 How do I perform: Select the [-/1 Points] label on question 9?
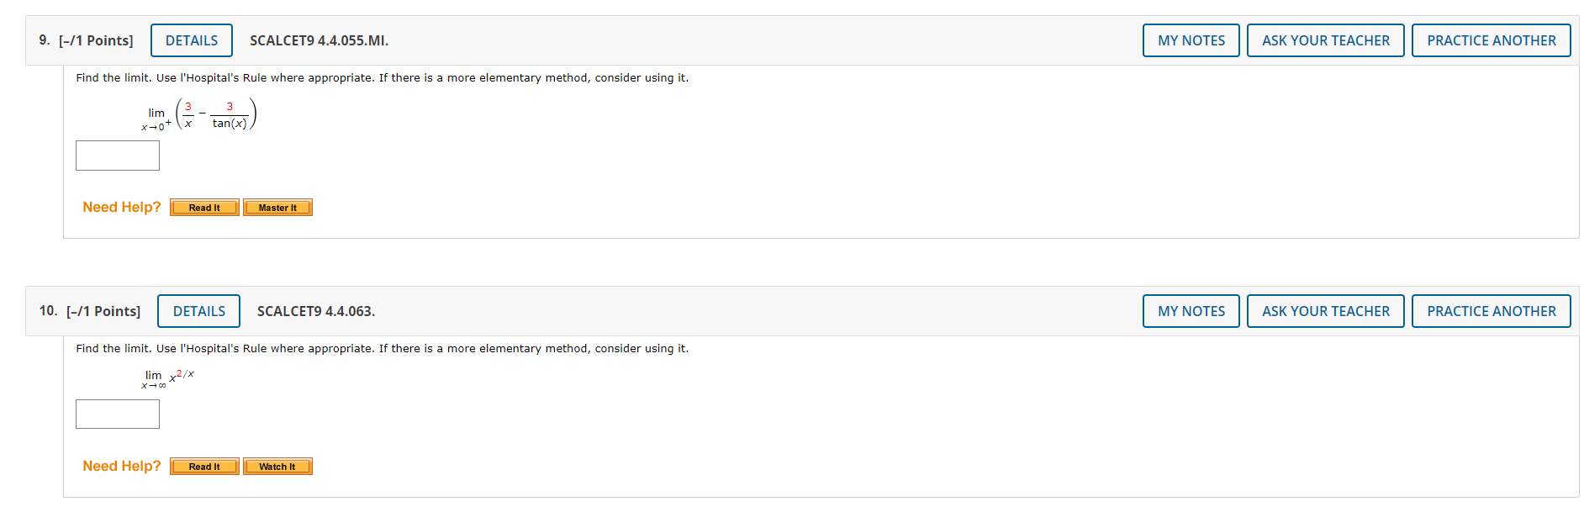coord(95,40)
